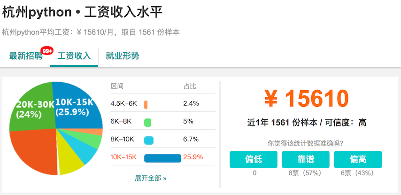
Task: Click the green 6K–8K bar swatch
Action: point(147,122)
